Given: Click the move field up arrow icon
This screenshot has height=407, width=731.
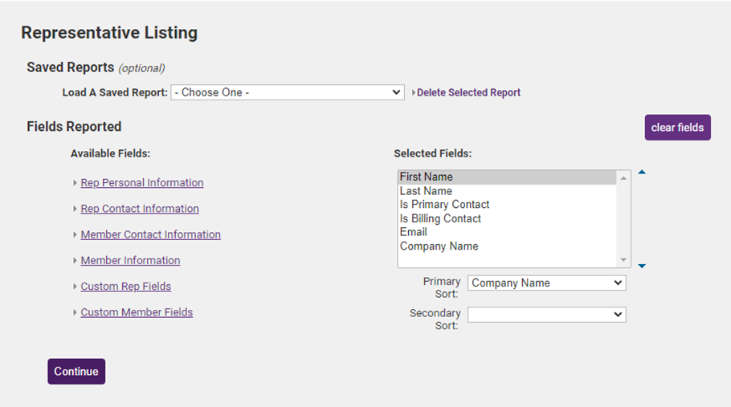Looking at the screenshot, I should coord(642,173).
